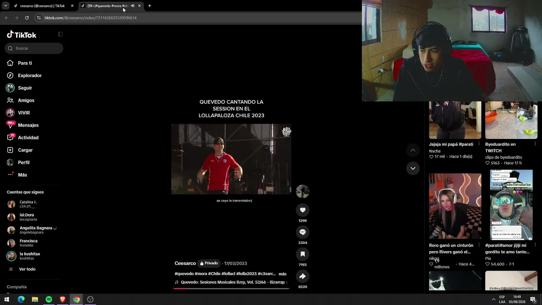
Task: Focus the Buscar search field
Action: [34, 48]
